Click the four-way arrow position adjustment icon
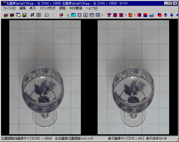 click(38, 15)
